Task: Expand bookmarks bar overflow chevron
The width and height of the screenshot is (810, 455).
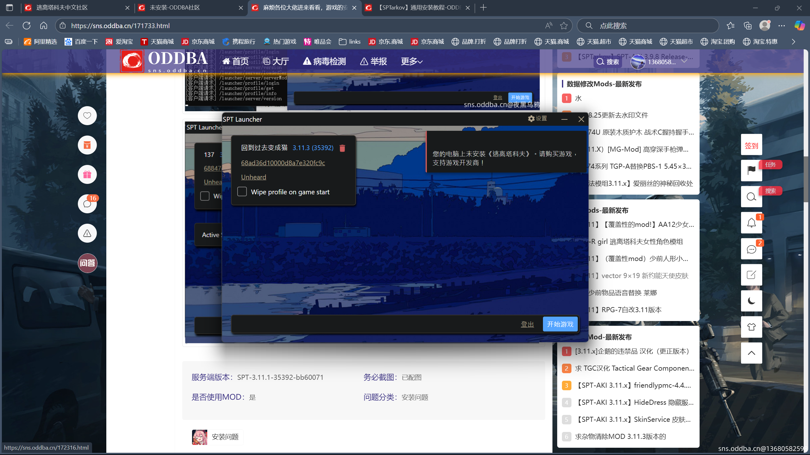Action: click(x=793, y=42)
